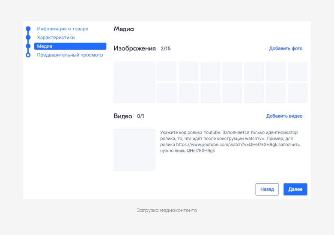The width and height of the screenshot is (334, 235).
Task: Click the 'Загрузка медиаконтента' caption
Action: point(167,210)
